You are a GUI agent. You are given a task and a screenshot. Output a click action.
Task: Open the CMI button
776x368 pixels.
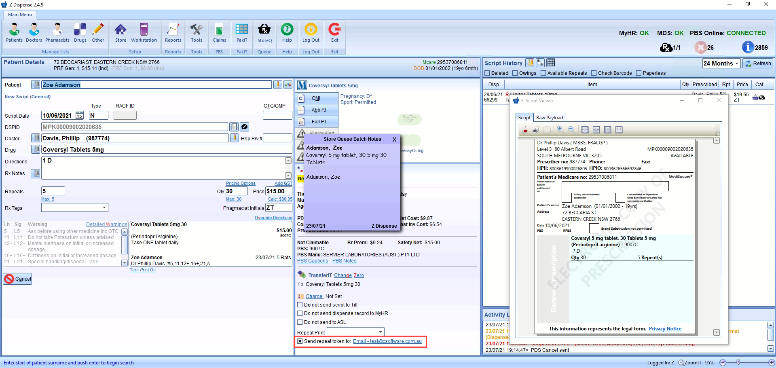tap(317, 98)
